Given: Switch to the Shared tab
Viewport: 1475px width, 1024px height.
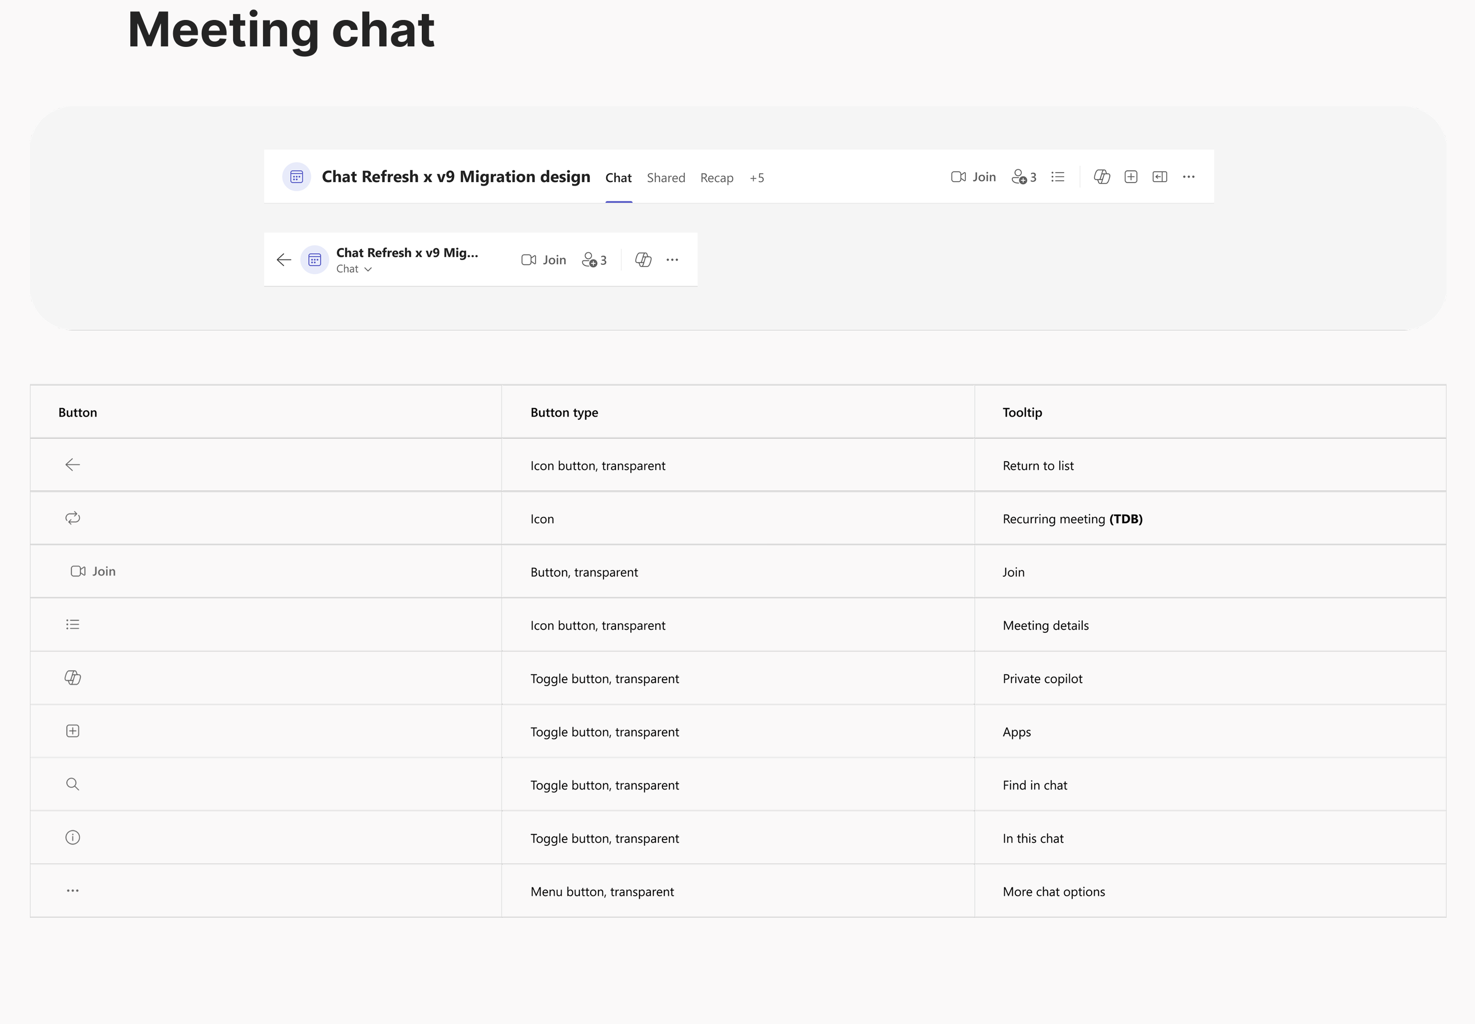Looking at the screenshot, I should [x=666, y=178].
